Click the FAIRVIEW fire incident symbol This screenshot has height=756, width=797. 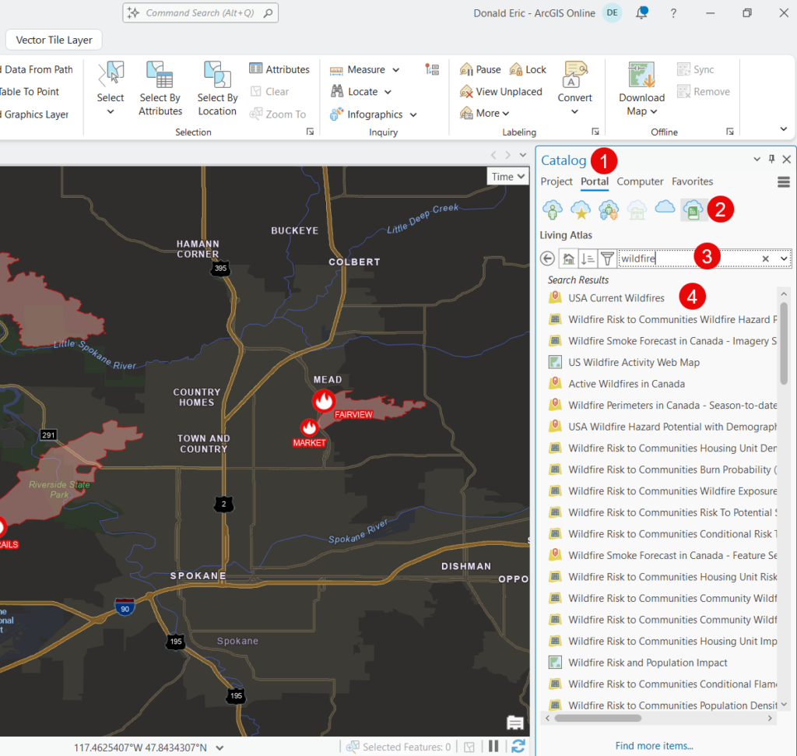coord(324,401)
